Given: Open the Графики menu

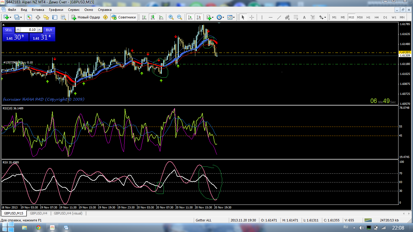Looking at the screenshot, I should (56, 10).
